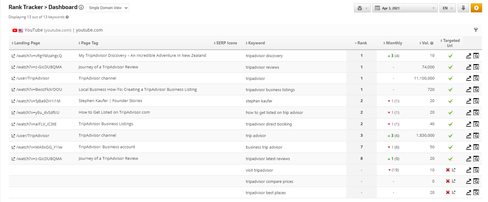
Task: Sort table by Keyword column
Action: point(256,43)
